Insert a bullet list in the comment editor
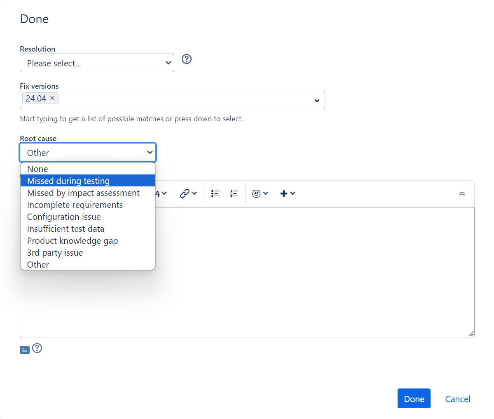The height and width of the screenshot is (419, 494). [x=215, y=193]
